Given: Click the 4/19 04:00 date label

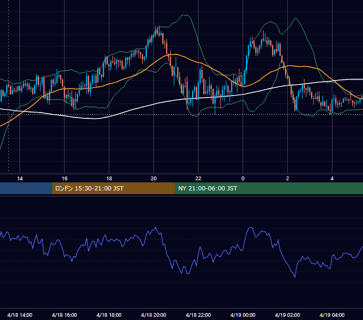Looking at the screenshot, I should (332, 315).
